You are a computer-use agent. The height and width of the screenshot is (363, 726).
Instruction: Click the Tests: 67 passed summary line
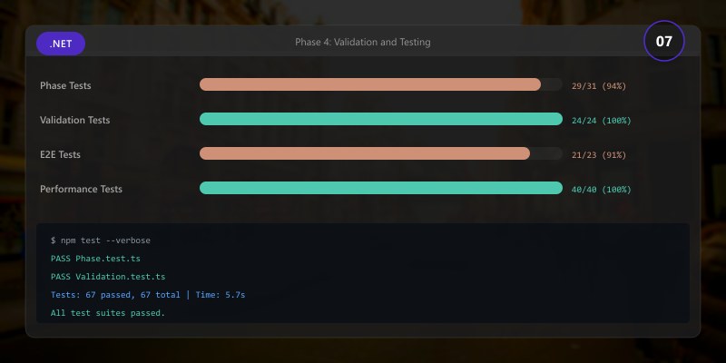point(148,294)
